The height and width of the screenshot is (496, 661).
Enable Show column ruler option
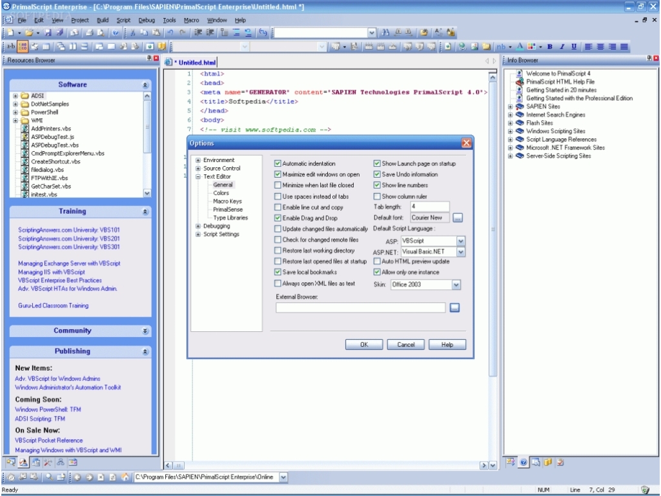(x=377, y=196)
